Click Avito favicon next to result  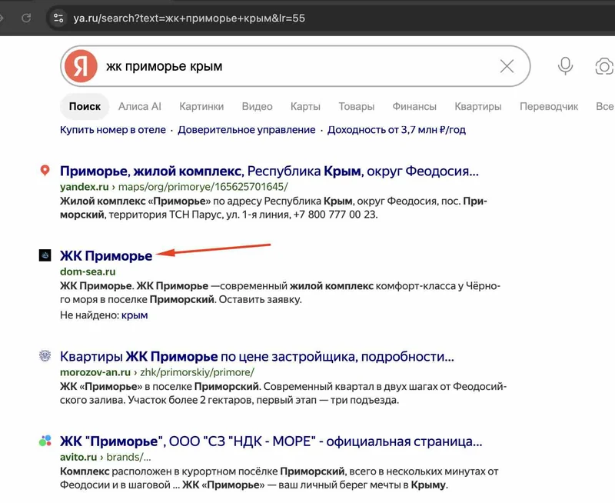click(x=45, y=441)
